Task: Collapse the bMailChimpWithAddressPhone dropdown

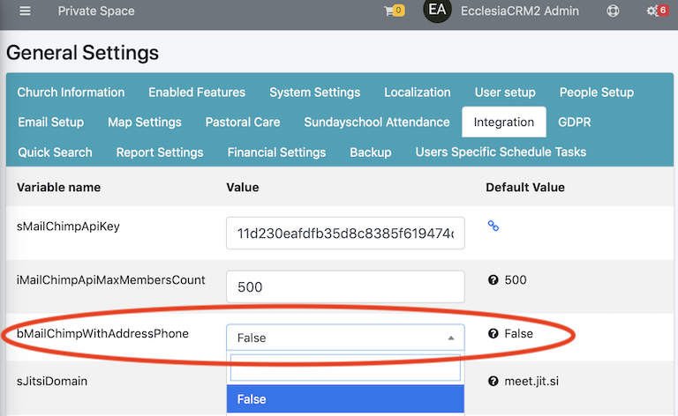Action: point(345,338)
